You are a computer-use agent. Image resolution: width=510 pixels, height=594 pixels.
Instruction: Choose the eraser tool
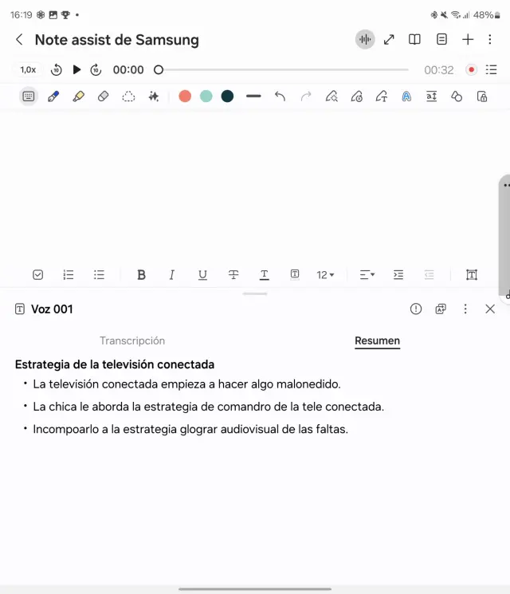(103, 96)
